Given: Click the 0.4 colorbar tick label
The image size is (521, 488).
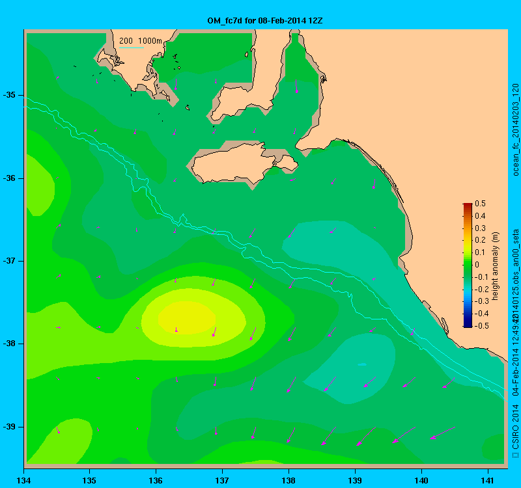Looking at the screenshot, I should (x=480, y=216).
